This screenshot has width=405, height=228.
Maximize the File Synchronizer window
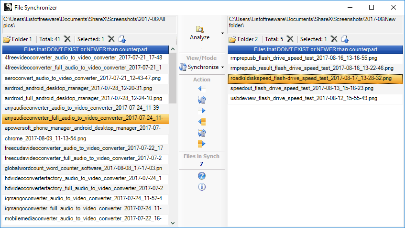click(372, 7)
